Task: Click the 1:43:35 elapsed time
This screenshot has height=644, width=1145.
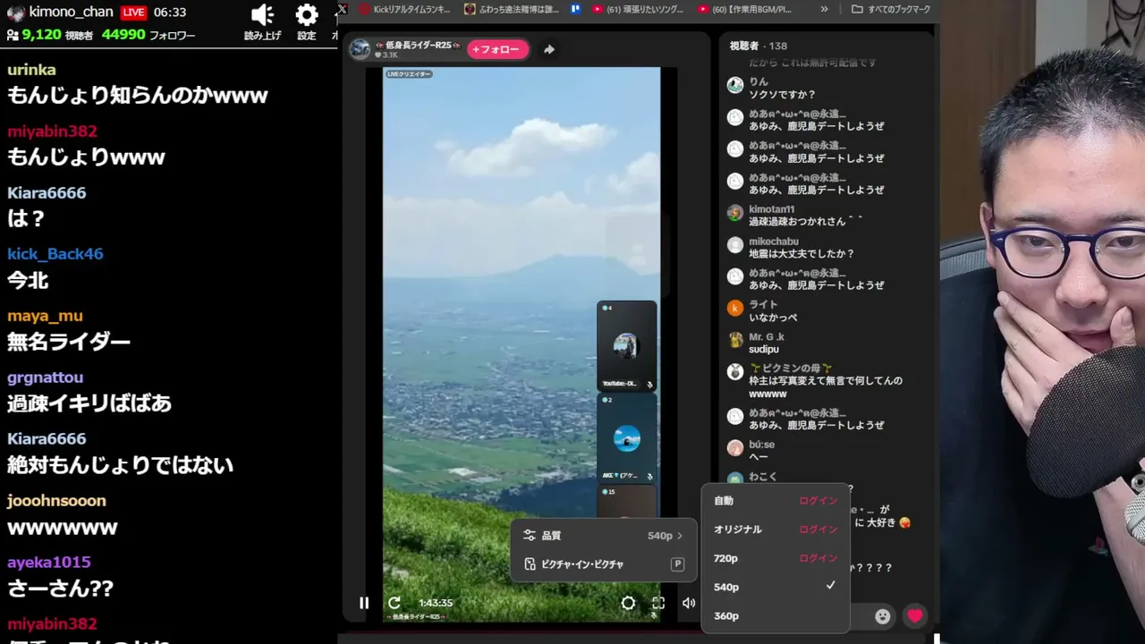Action: tap(436, 603)
